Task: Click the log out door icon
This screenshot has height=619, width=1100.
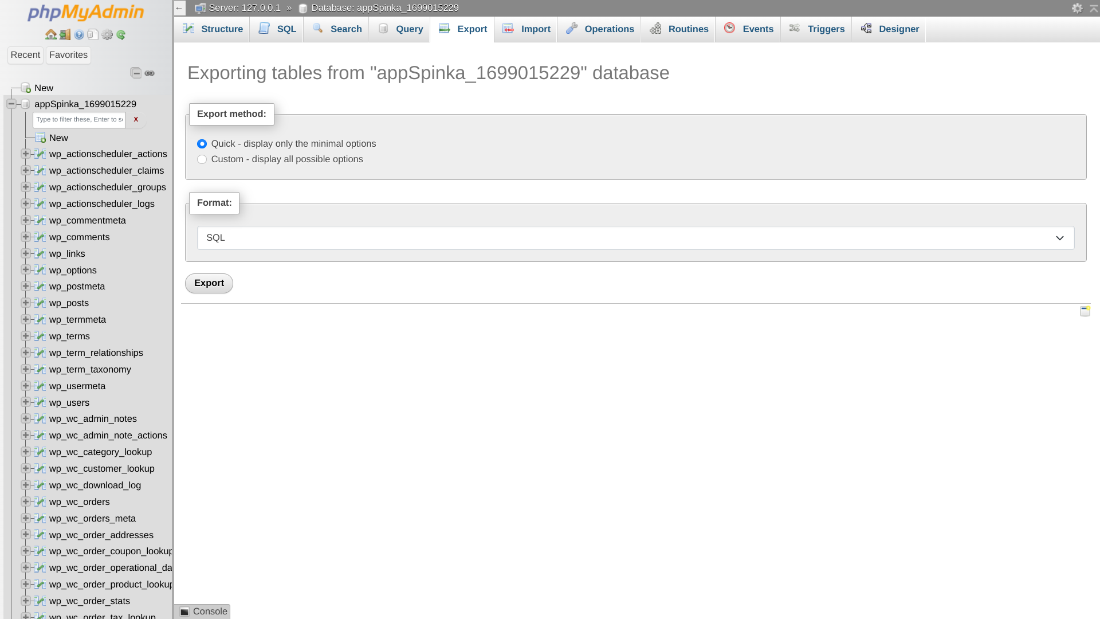Action: (x=64, y=34)
